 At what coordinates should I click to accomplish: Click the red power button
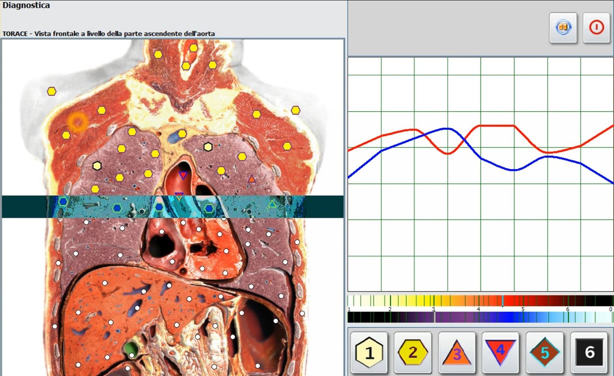(x=596, y=28)
